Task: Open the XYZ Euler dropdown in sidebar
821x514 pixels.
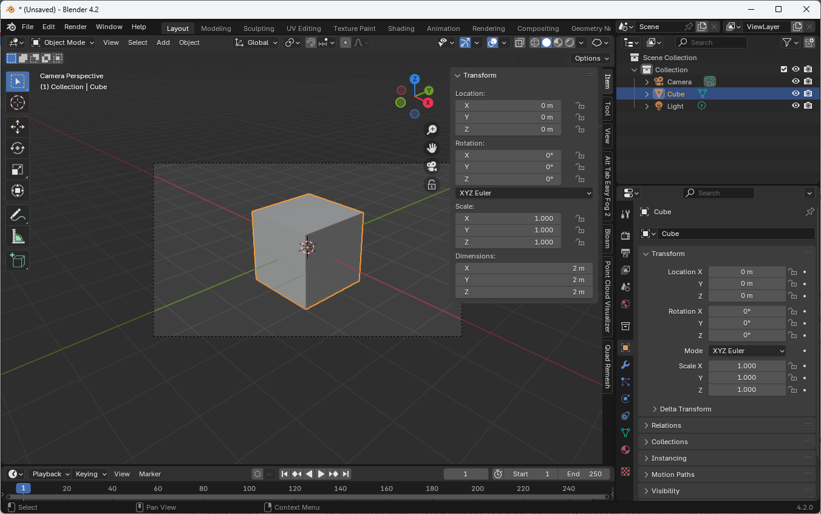Action: (524, 193)
